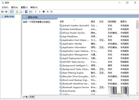Select Background Intelligent Transfer service

[94, 66]
